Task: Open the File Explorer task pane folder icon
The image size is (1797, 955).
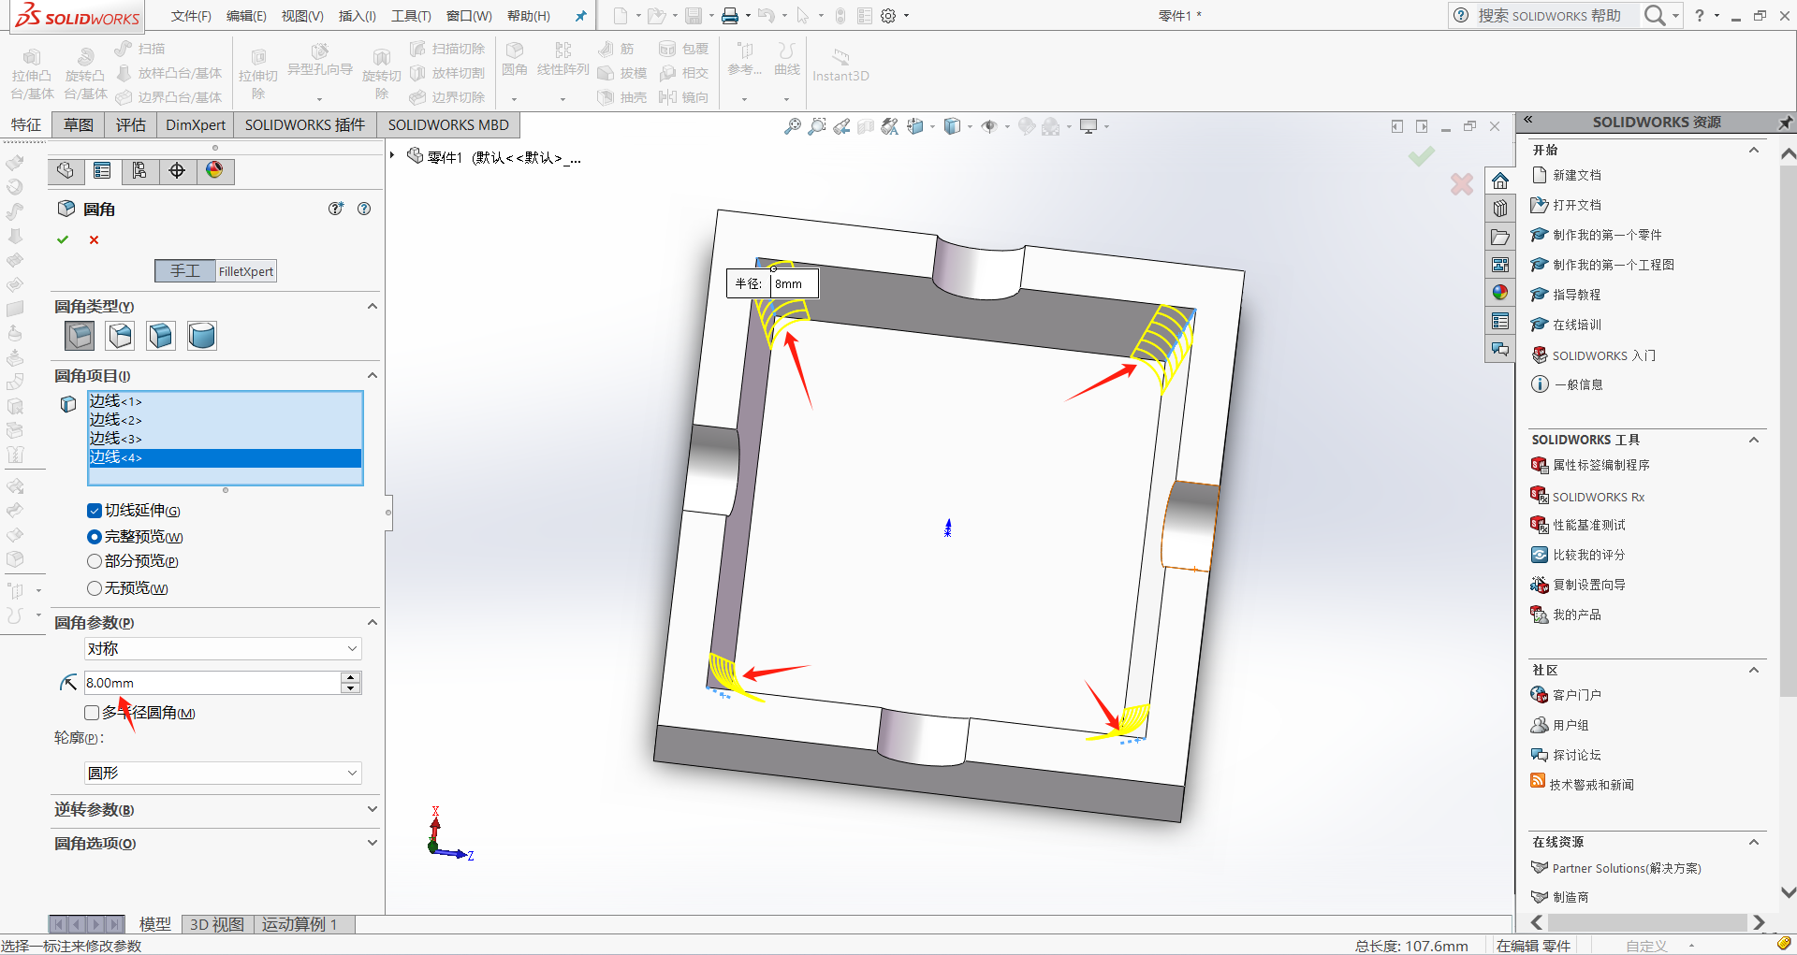Action: [x=1500, y=237]
